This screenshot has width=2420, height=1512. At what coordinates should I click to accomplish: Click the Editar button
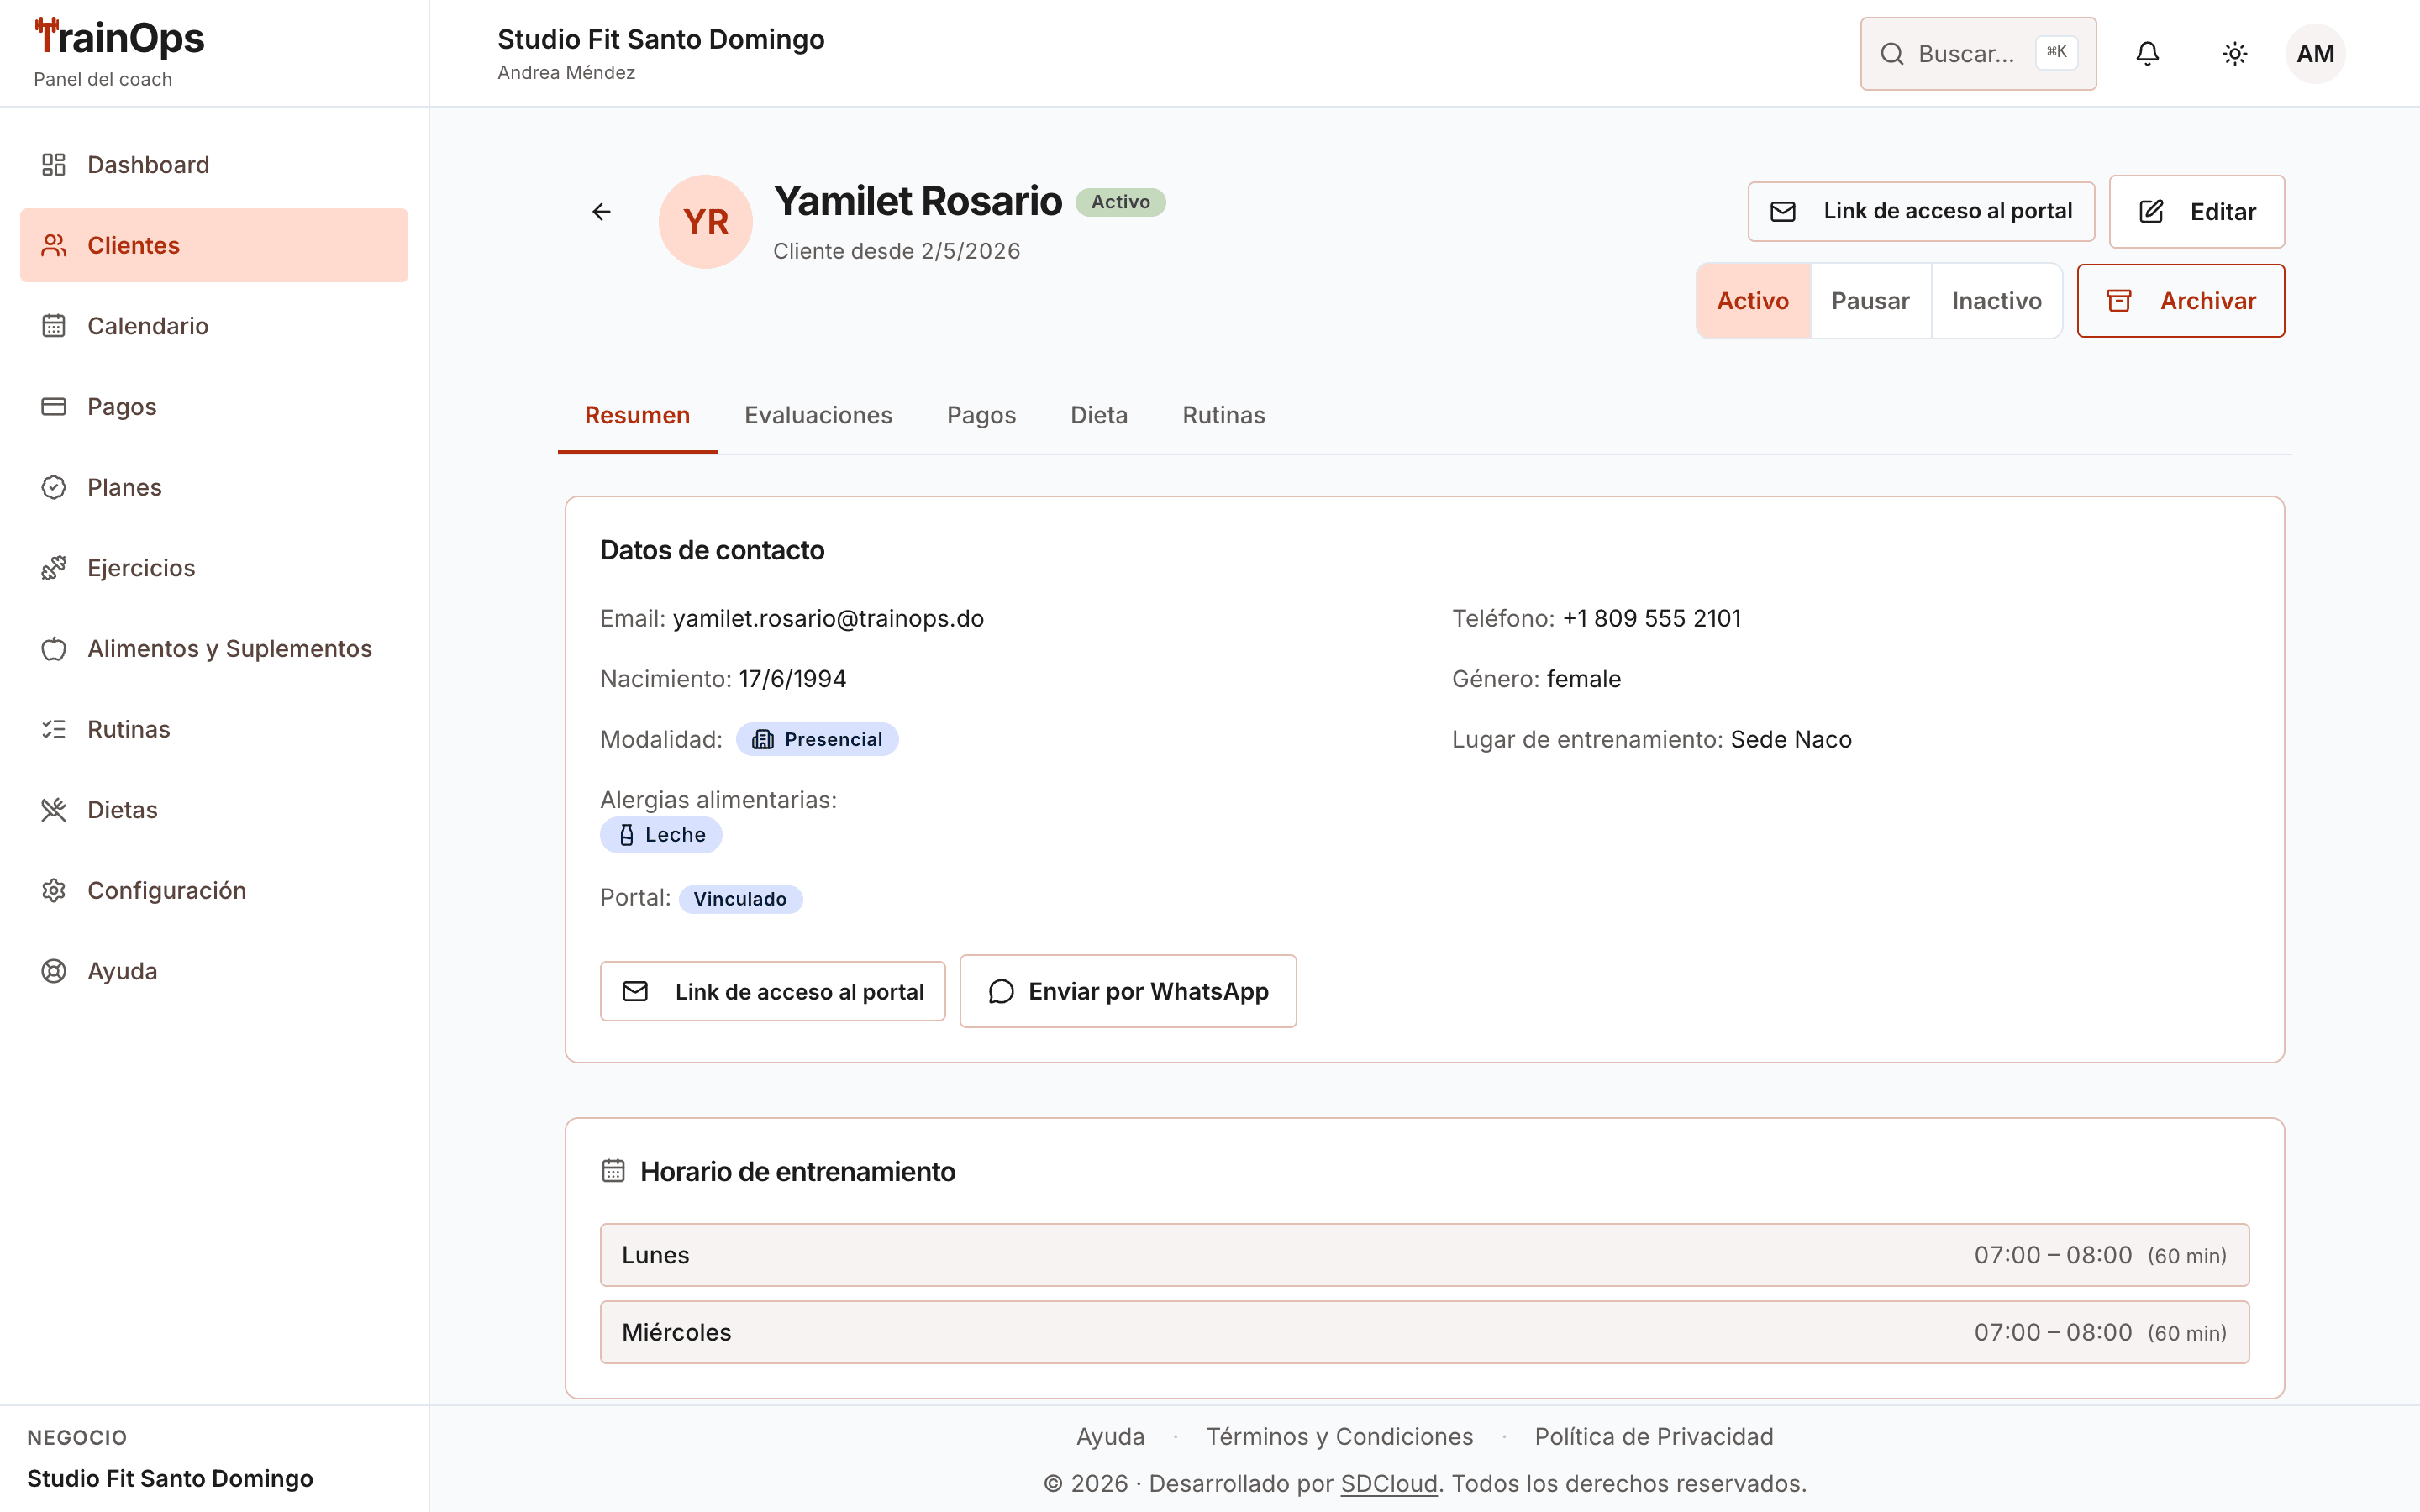coord(2197,212)
